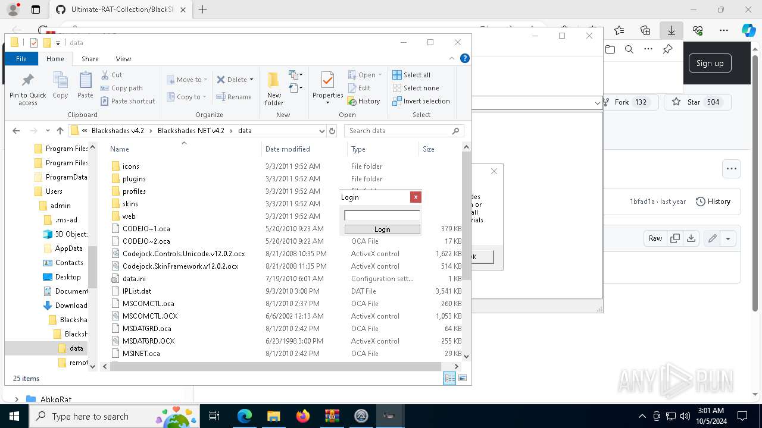Select Codejock.SkinFramework.v12.0.2.ocx file
The image size is (762, 428).
coord(180,266)
